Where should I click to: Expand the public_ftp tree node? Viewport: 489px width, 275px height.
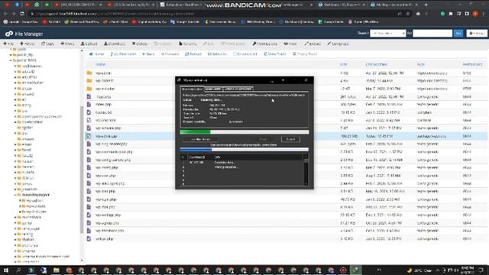click(x=11, y=55)
